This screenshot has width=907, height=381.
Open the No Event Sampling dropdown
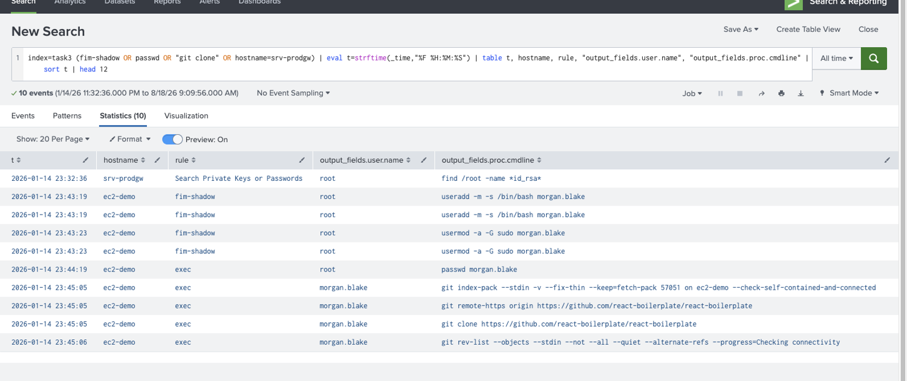tap(293, 93)
